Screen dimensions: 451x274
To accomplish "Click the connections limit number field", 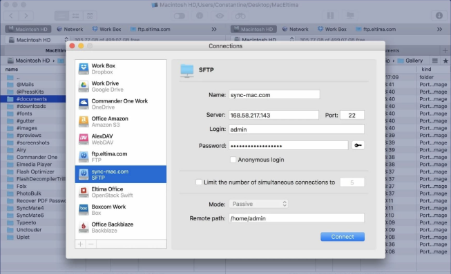I will pyautogui.click(x=352, y=182).
